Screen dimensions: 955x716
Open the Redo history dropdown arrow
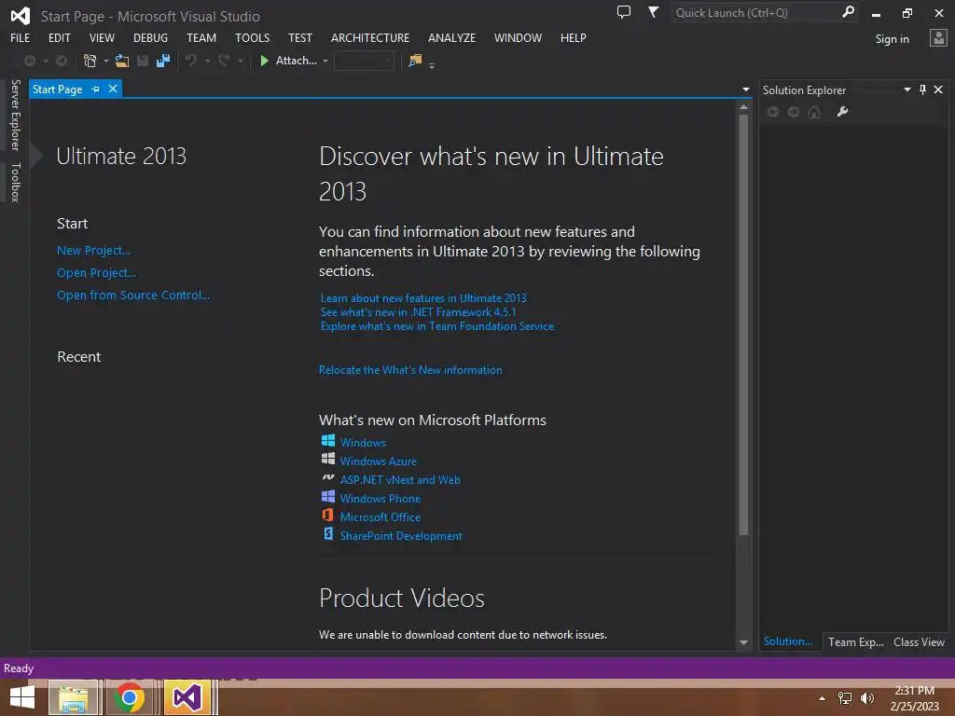click(x=240, y=61)
